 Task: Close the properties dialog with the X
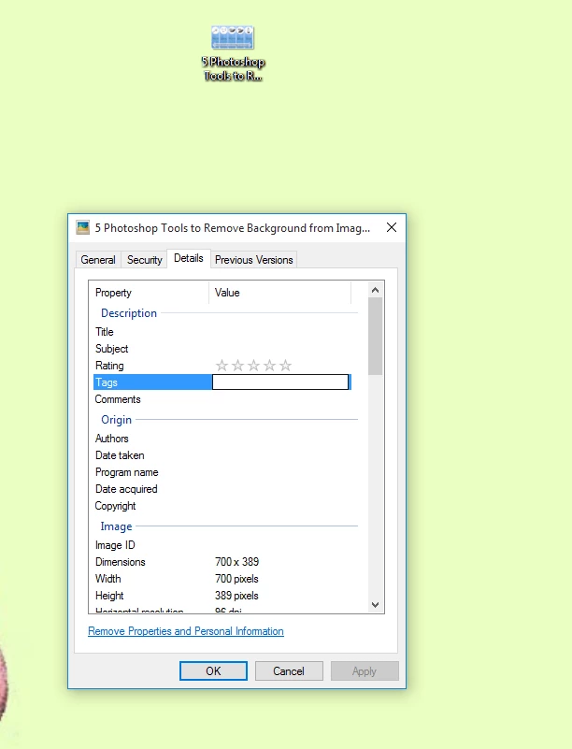click(392, 227)
